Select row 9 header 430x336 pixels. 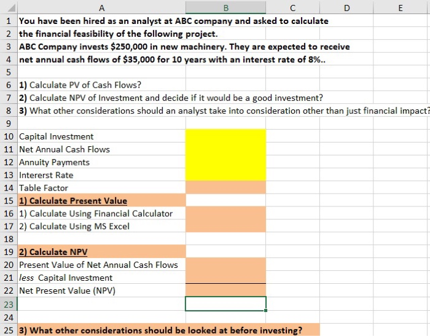coord(9,123)
